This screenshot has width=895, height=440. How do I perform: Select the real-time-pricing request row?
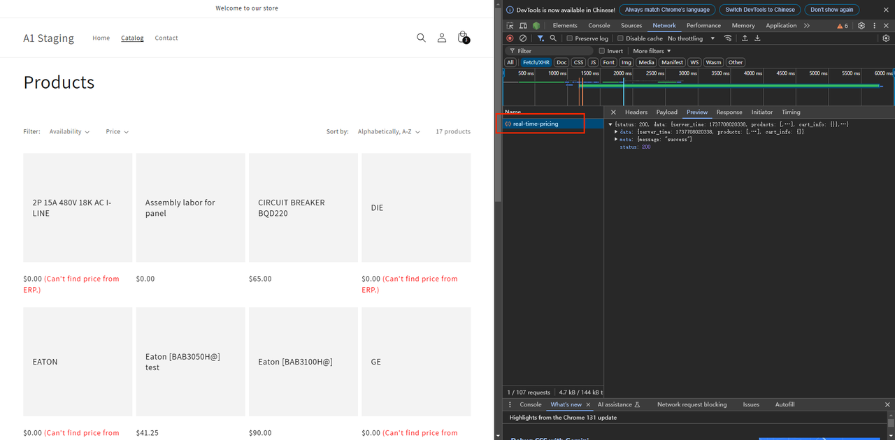552,124
